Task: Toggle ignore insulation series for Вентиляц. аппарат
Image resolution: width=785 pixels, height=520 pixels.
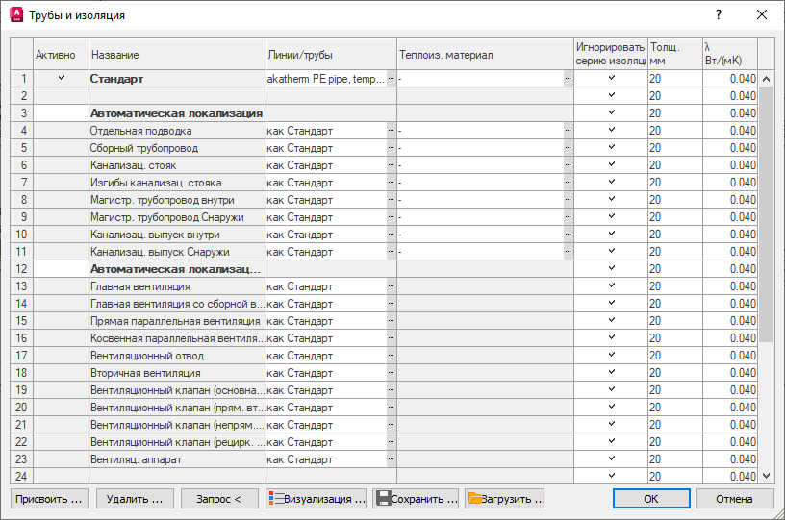Action: tap(611, 458)
